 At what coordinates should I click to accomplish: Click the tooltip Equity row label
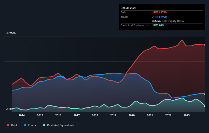[x=124, y=17]
